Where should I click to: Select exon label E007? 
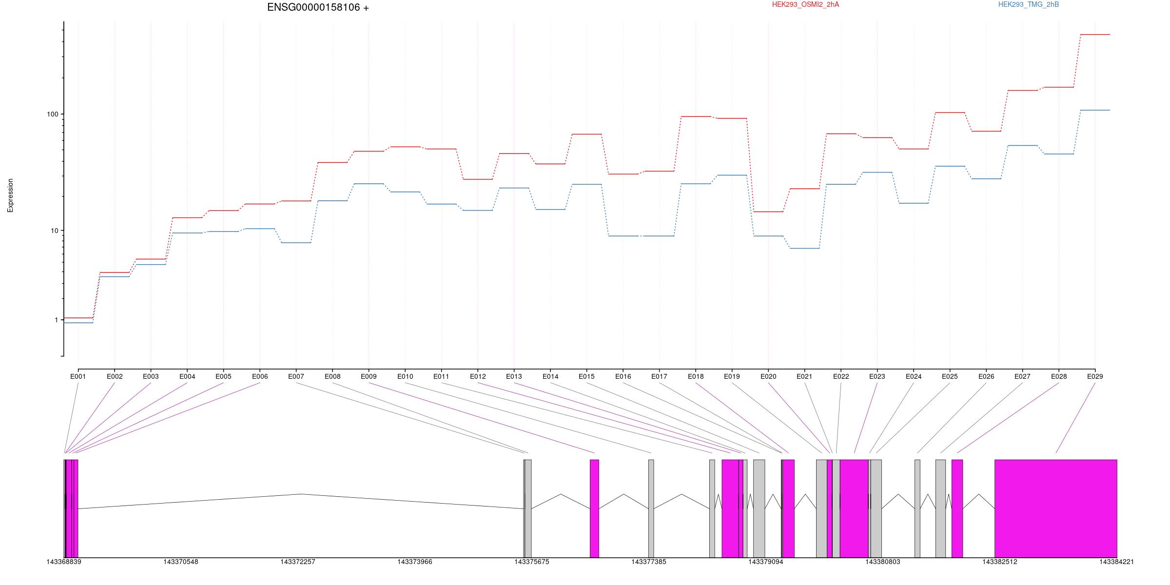pos(296,376)
